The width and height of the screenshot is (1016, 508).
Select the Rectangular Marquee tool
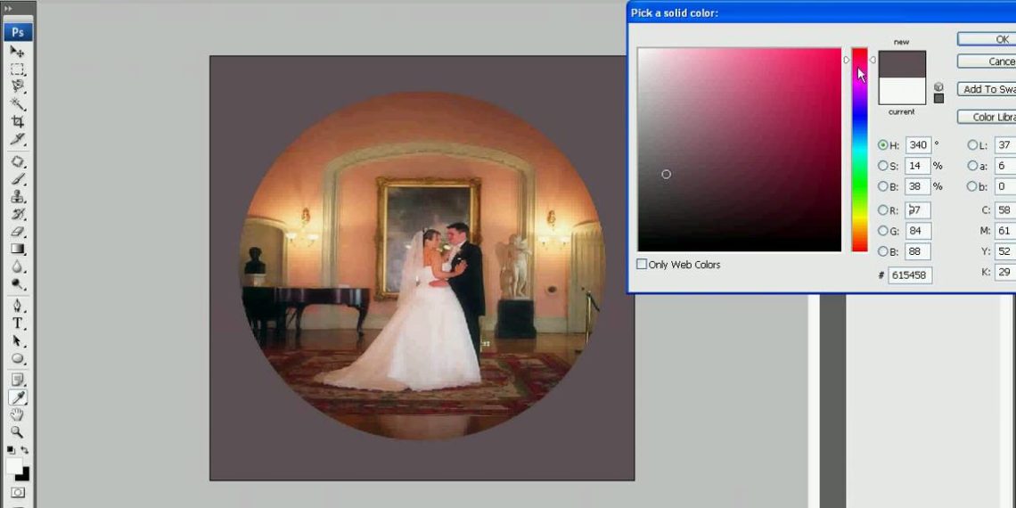pos(18,70)
